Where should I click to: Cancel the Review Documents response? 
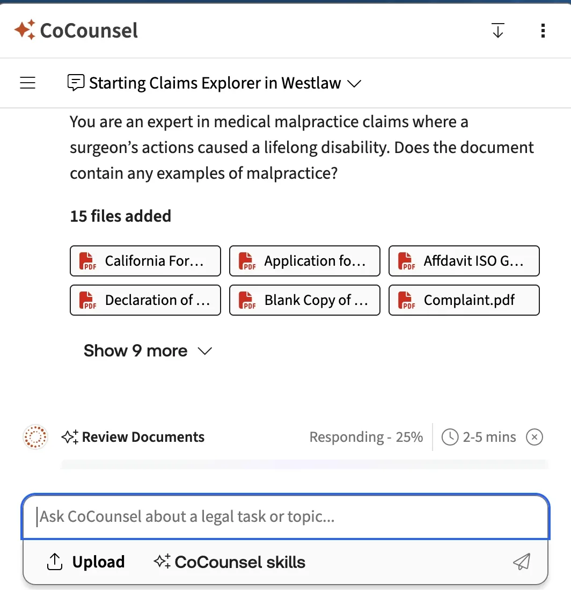click(534, 437)
